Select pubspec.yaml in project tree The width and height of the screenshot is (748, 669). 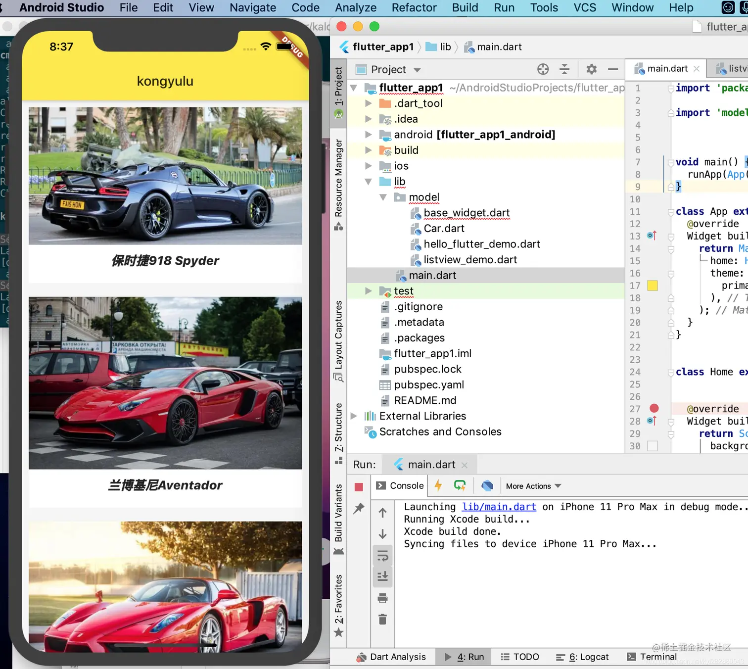(429, 385)
